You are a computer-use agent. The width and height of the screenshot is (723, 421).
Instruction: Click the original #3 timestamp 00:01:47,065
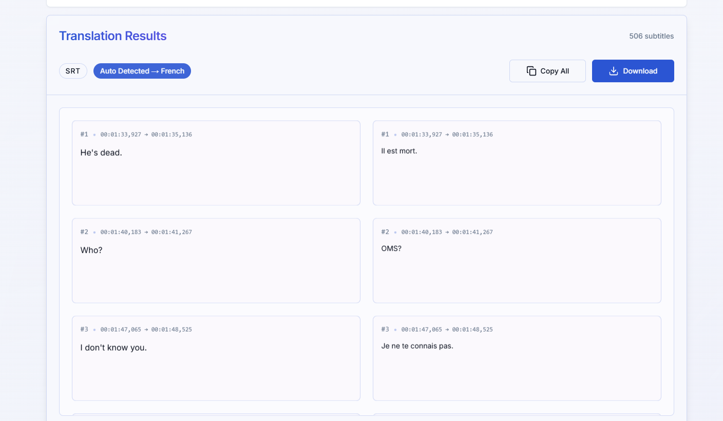pos(121,330)
